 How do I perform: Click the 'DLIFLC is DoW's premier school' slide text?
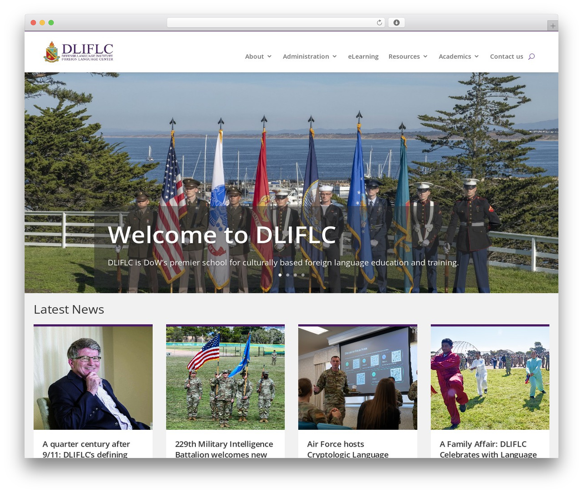tap(283, 262)
